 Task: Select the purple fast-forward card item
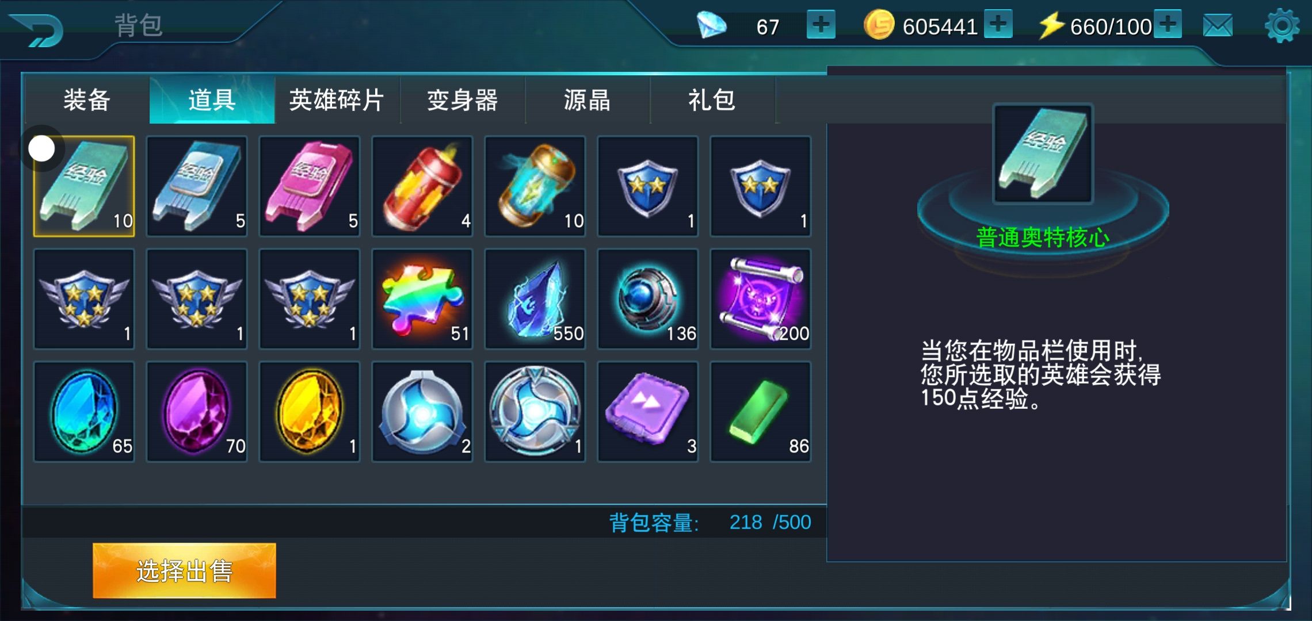click(x=648, y=412)
